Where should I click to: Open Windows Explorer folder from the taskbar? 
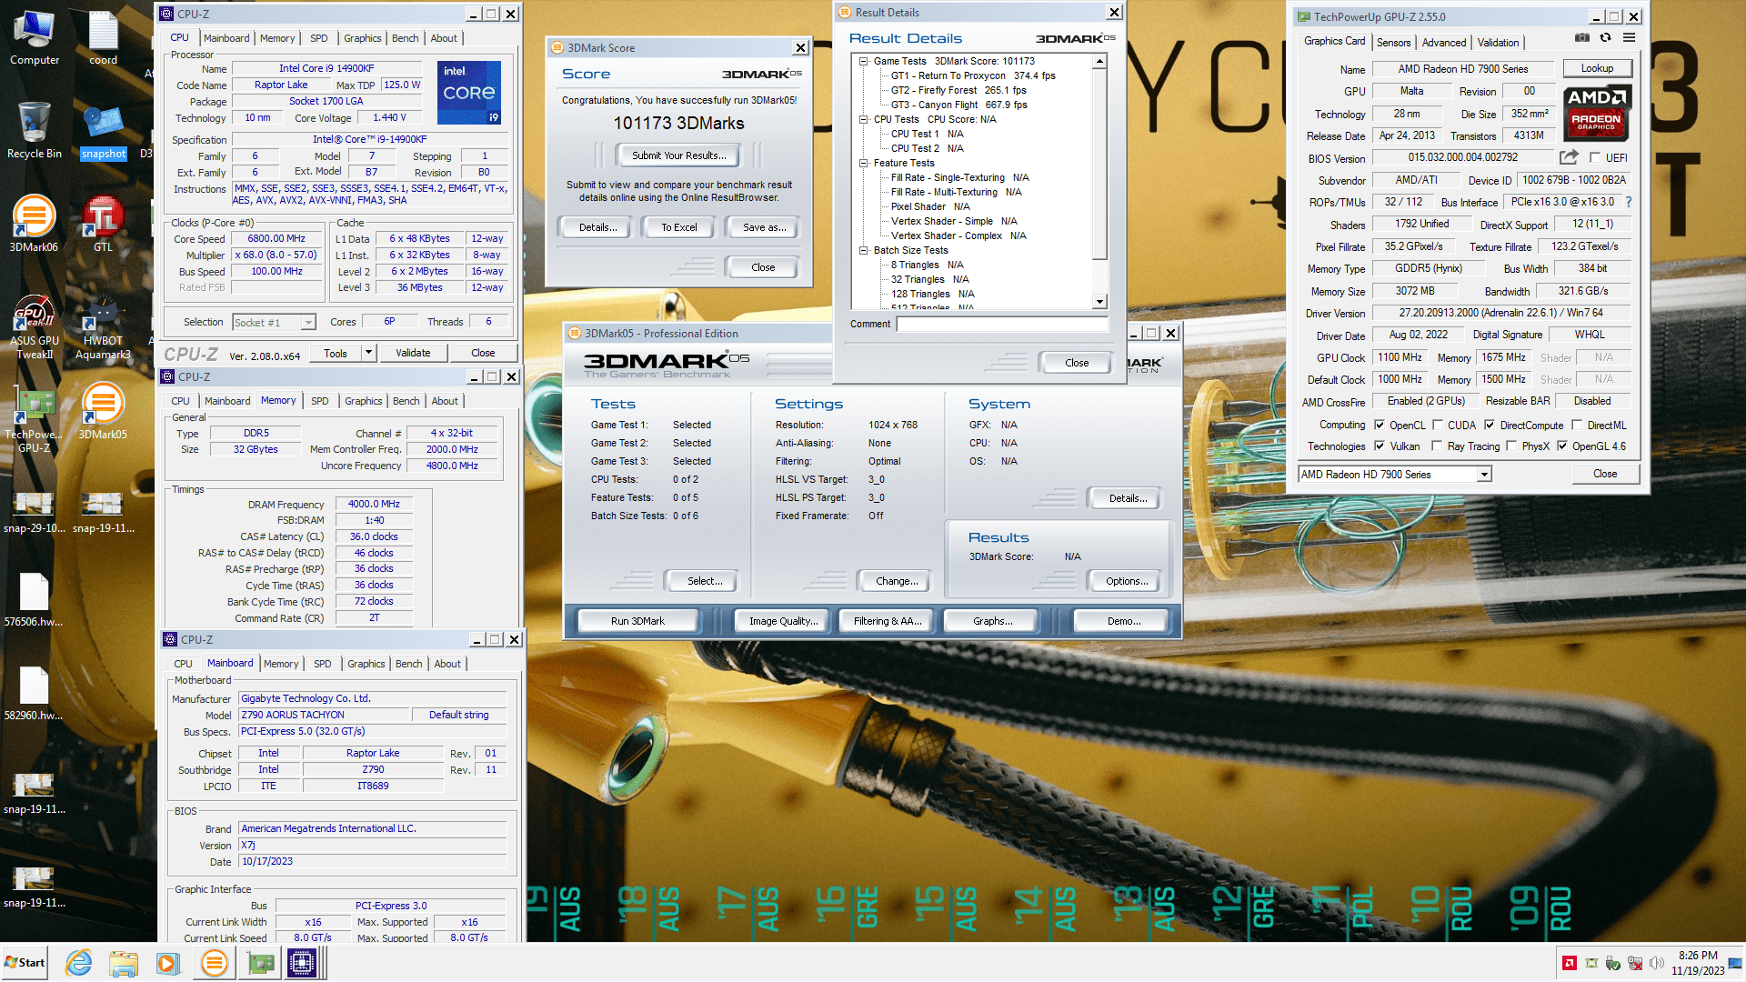[x=123, y=963]
